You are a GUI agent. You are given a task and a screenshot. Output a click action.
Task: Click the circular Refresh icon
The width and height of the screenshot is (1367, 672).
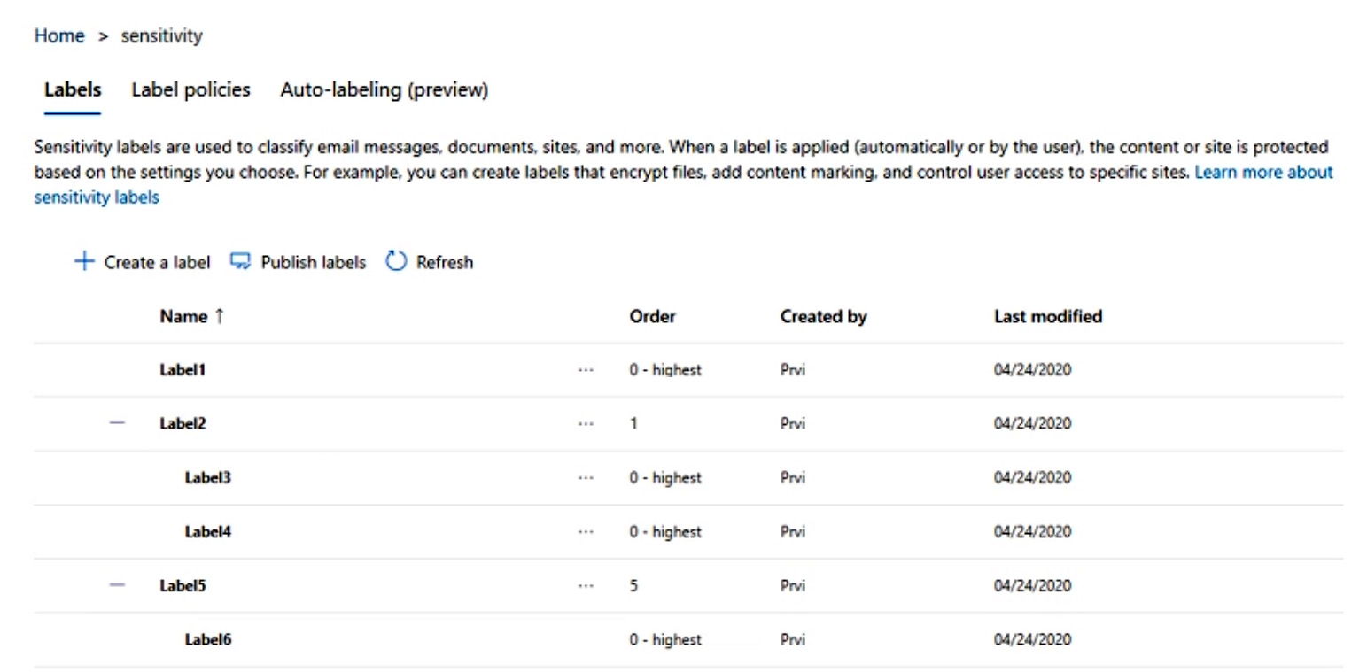[x=396, y=262]
